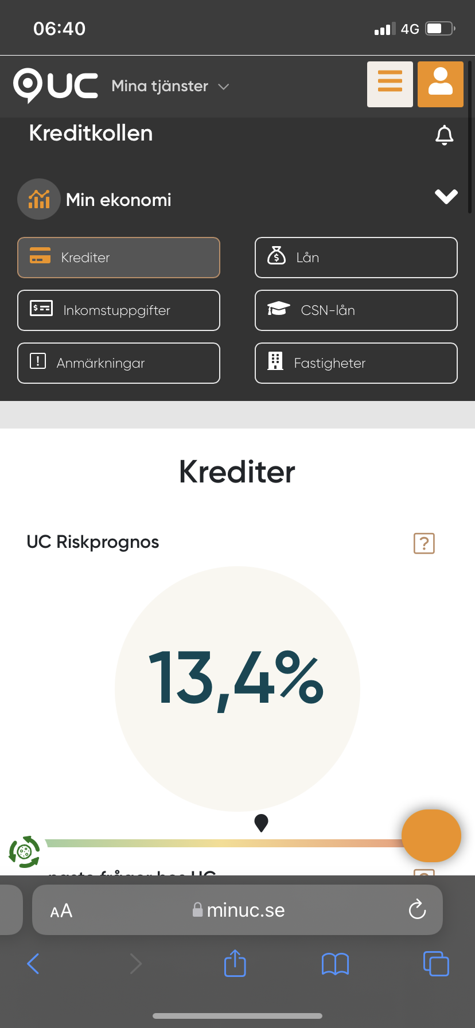Viewport: 475px width, 1028px height.
Task: Open the notifications bell
Action: pos(444,135)
